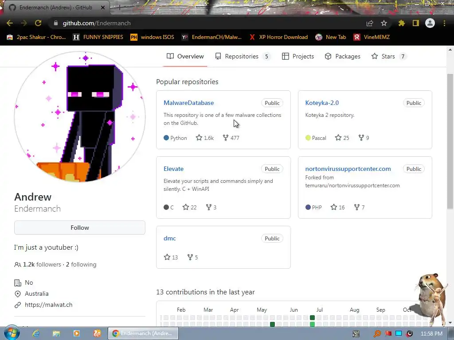Screen dimensions: 454x340
Task: Open the Windows Start orb
Action: pos(12,333)
